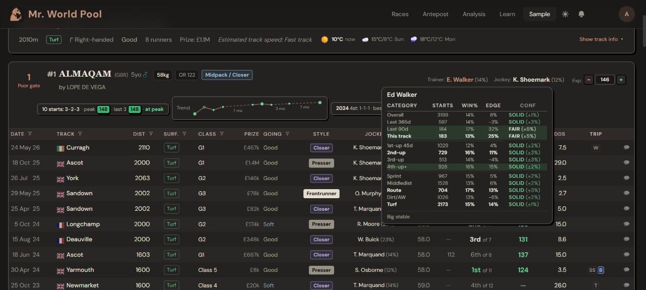
Task: Open the user avatar 'A' menu
Action: coord(627,14)
